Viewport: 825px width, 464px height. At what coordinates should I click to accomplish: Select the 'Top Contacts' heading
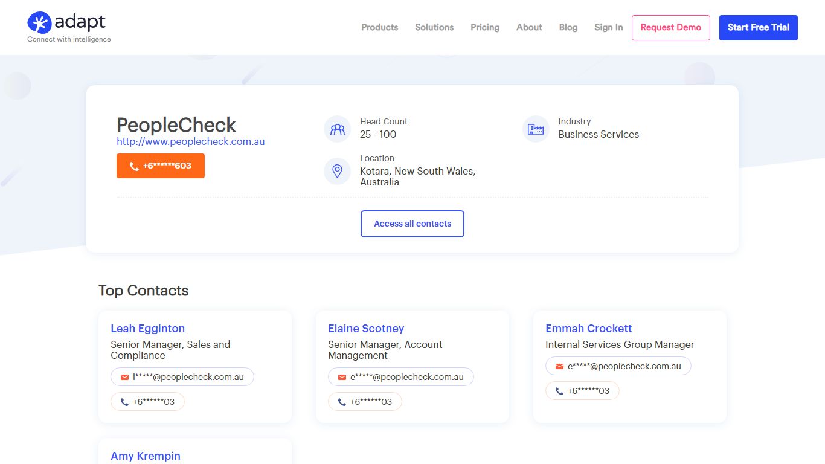(x=144, y=291)
